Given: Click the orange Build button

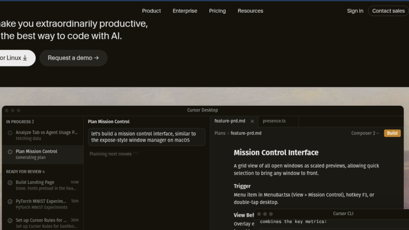Looking at the screenshot, I should pos(392,133).
